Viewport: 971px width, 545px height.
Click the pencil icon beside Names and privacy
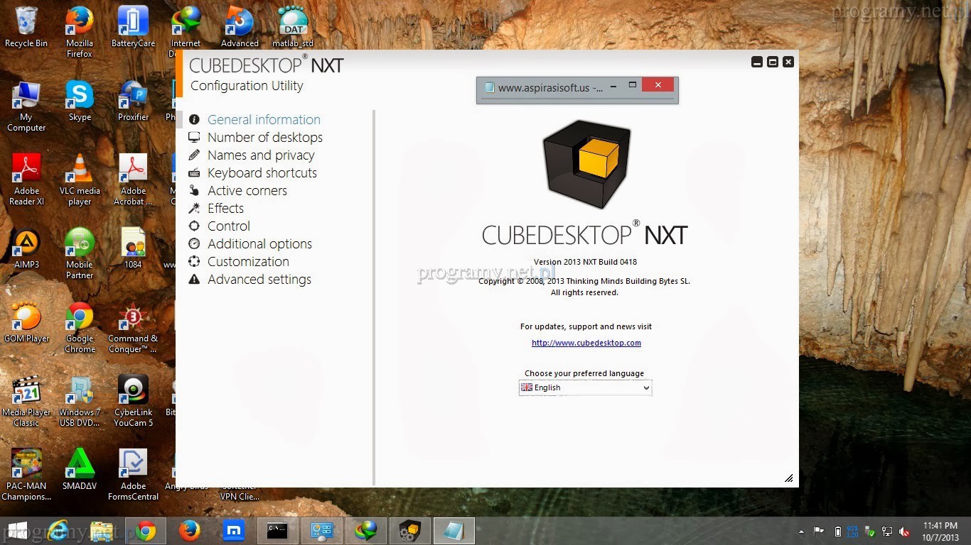(x=194, y=155)
